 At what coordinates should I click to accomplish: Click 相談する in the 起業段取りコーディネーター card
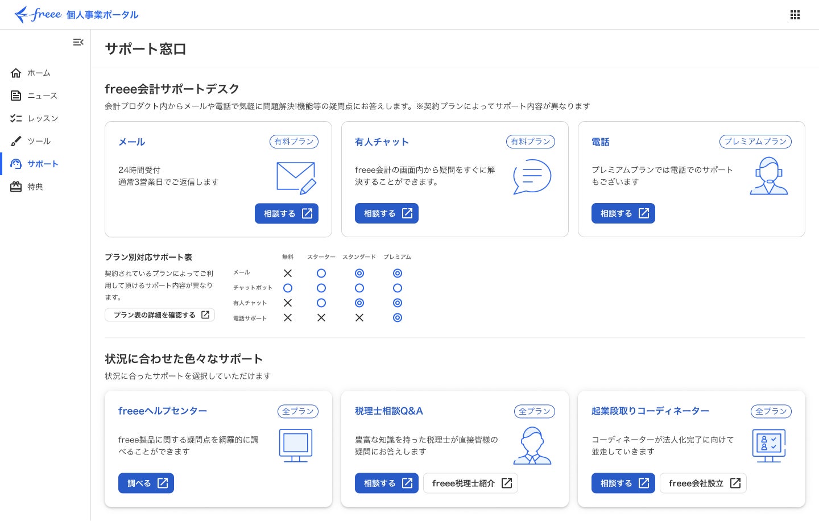click(x=623, y=483)
